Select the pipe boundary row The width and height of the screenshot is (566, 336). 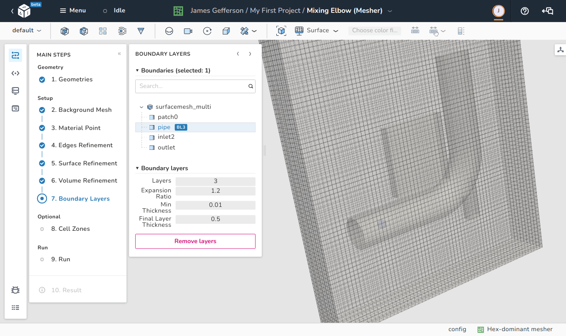click(x=195, y=127)
